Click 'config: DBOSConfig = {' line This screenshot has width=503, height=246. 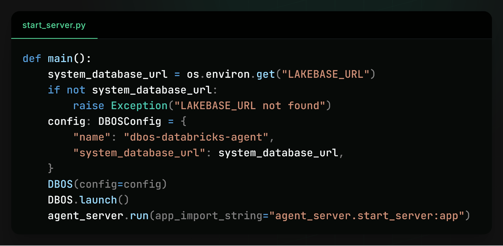tap(117, 121)
